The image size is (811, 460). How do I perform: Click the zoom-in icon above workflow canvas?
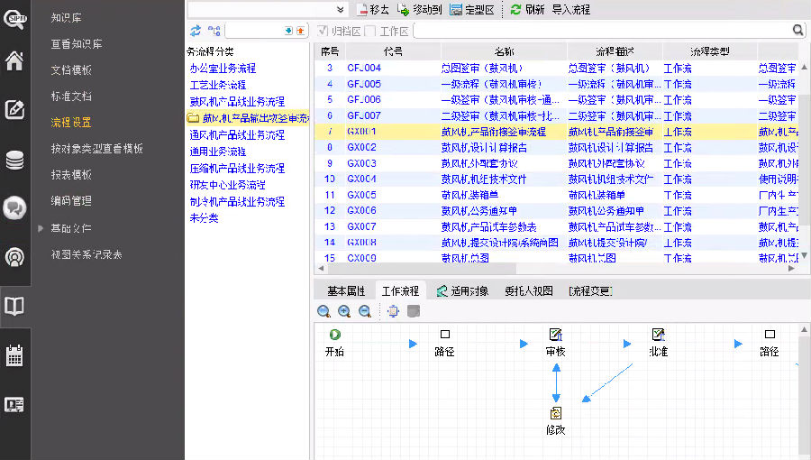click(x=344, y=311)
